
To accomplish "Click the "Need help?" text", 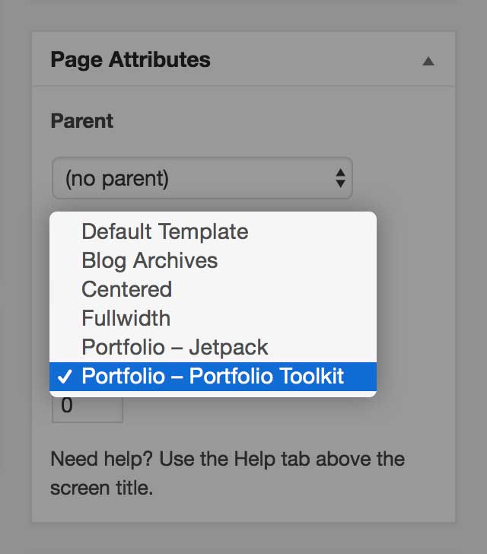I will 101,460.
